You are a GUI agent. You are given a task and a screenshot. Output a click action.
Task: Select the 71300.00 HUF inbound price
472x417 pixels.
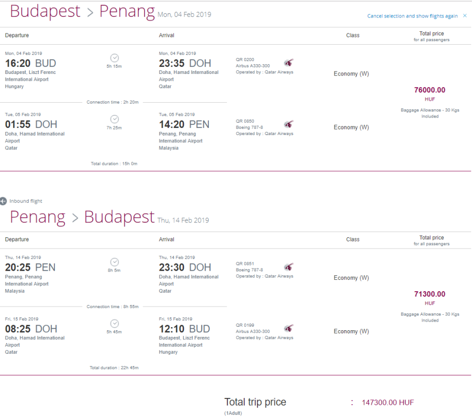coord(429,294)
